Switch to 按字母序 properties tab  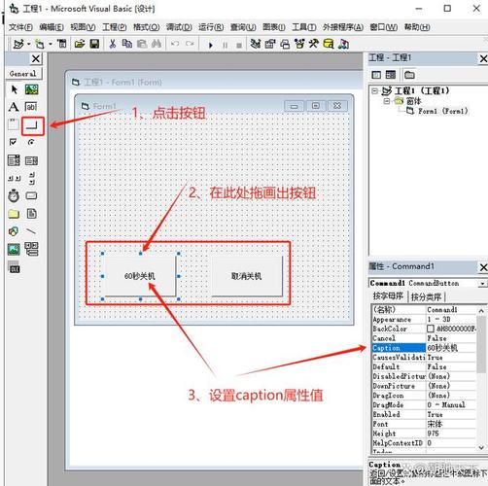point(388,296)
